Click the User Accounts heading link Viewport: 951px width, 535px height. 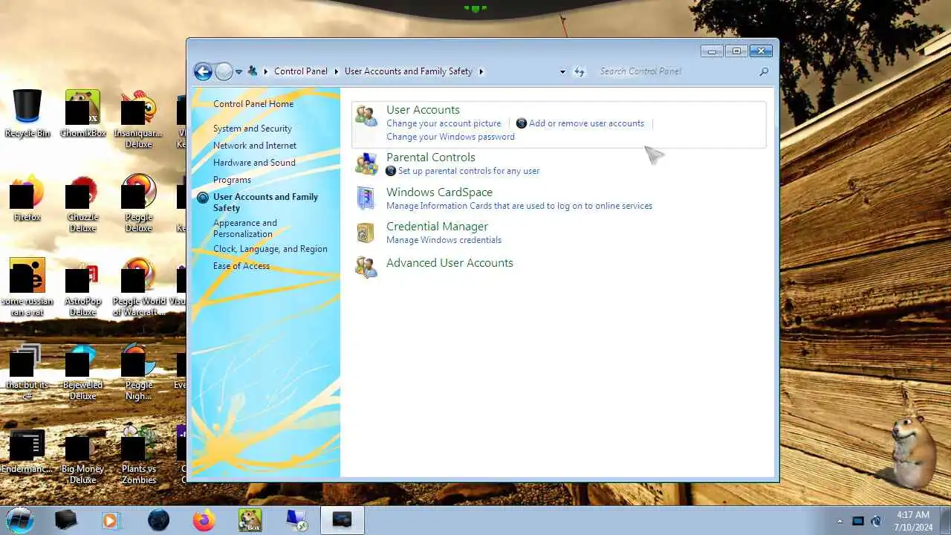tap(423, 110)
